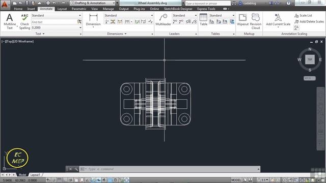Click the Jog Line dimension icon

(150, 21)
